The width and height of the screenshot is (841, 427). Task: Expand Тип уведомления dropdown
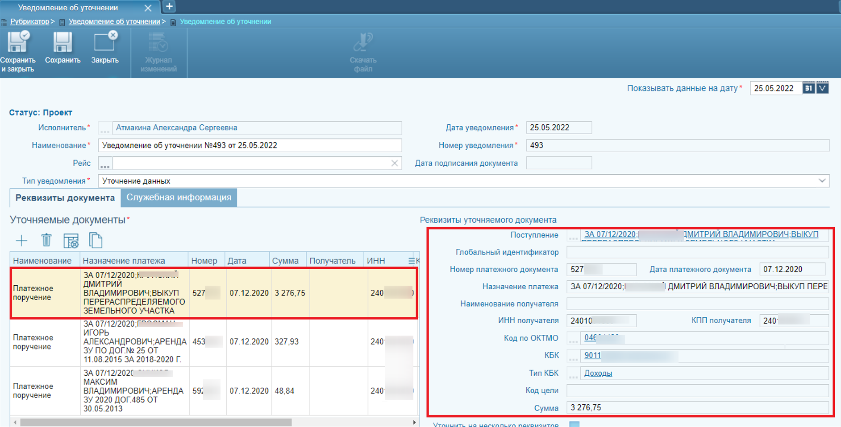pos(822,181)
